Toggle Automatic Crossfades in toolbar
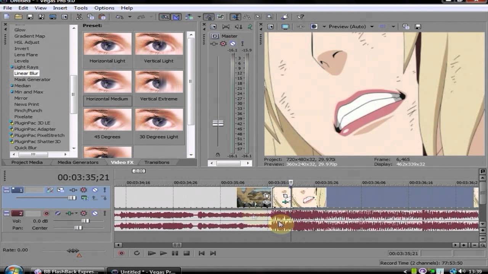Screen dimensions: 488x274 coord(176,17)
